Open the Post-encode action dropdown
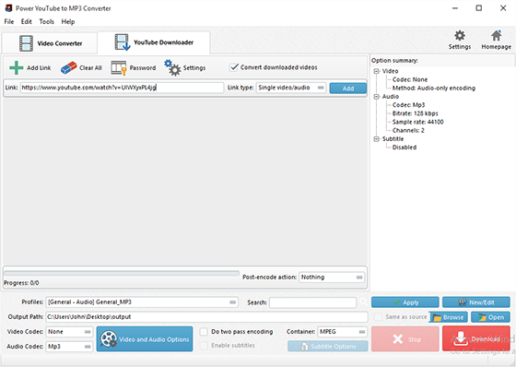The height and width of the screenshot is (367, 516). 332,277
